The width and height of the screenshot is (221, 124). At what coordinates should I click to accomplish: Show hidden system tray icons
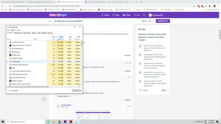point(194,122)
